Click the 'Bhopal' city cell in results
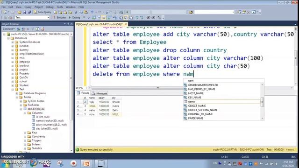 pos(116,102)
